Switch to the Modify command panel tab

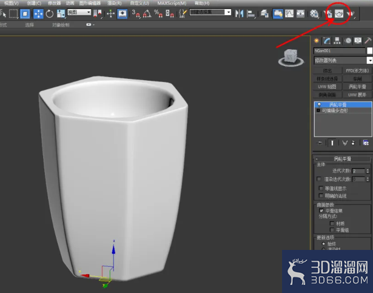327,41
